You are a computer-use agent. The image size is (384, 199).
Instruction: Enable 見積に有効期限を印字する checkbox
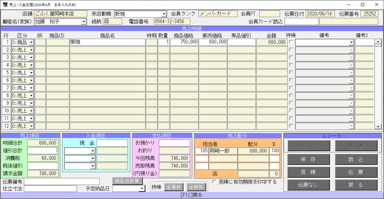(x=215, y=182)
